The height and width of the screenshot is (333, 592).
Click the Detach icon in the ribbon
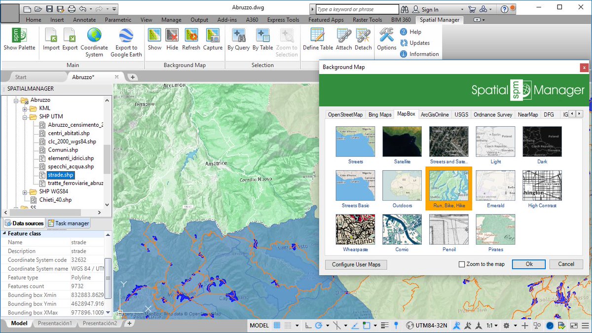363,36
